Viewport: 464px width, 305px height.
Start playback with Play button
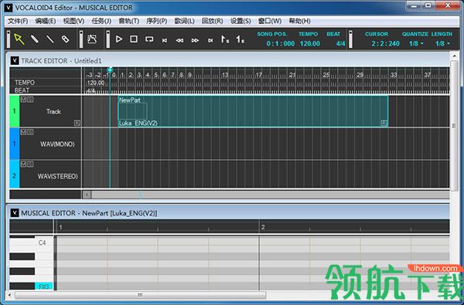click(119, 39)
